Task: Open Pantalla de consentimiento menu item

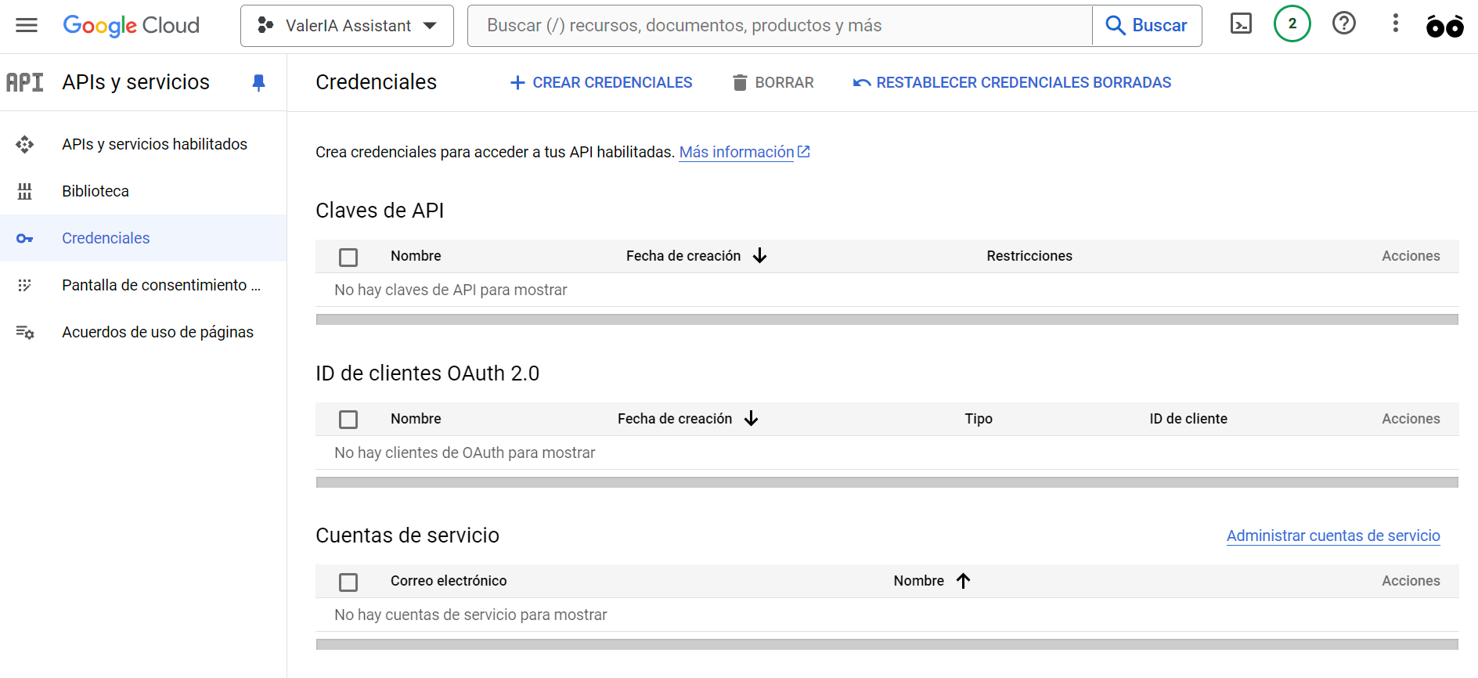Action: tap(143, 285)
